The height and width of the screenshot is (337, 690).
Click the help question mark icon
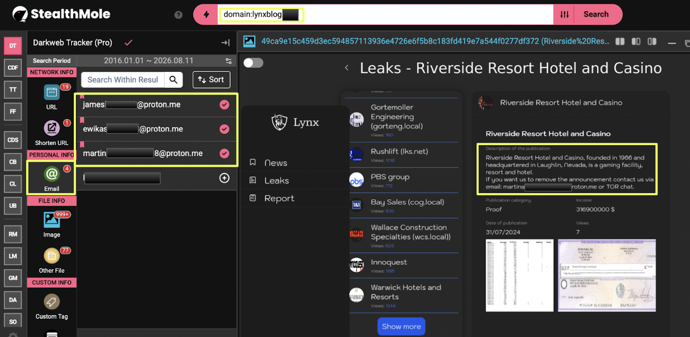click(179, 15)
